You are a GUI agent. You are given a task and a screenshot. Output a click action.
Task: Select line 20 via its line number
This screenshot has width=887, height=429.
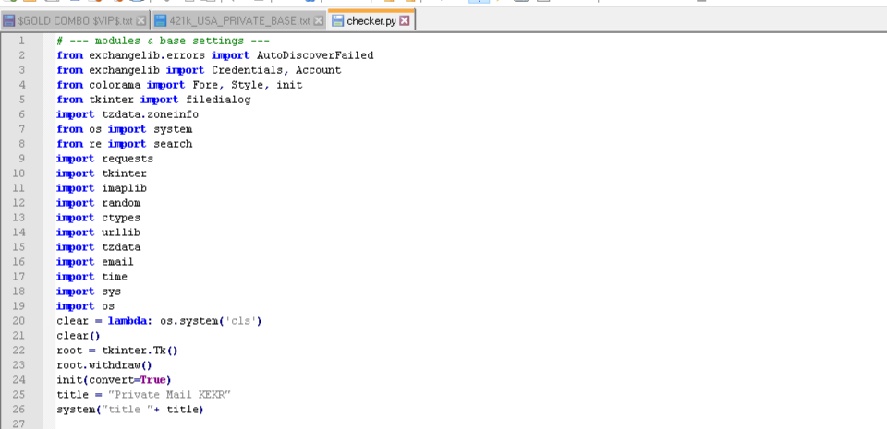(22, 321)
